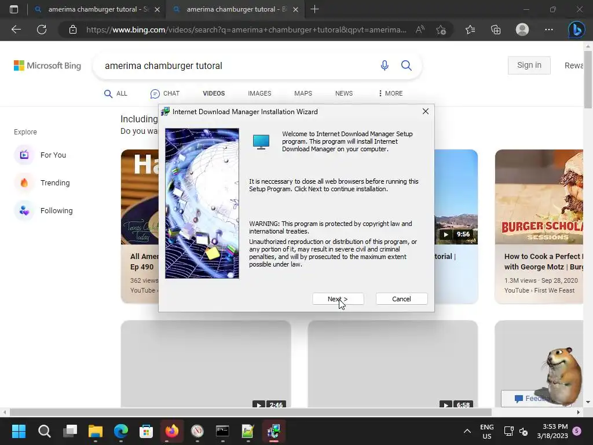Image resolution: width=593 pixels, height=445 pixels.
Task: Open Windows taskbar search
Action: [x=44, y=431]
